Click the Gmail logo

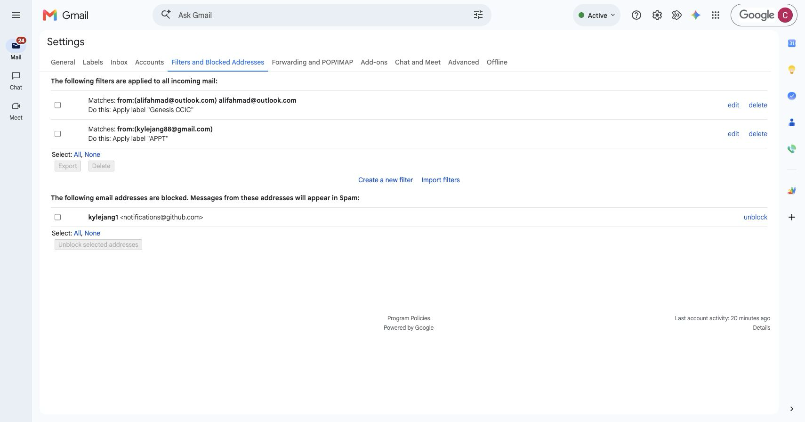pos(65,15)
